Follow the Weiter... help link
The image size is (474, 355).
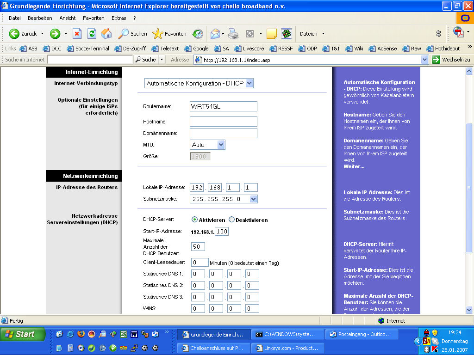click(354, 166)
